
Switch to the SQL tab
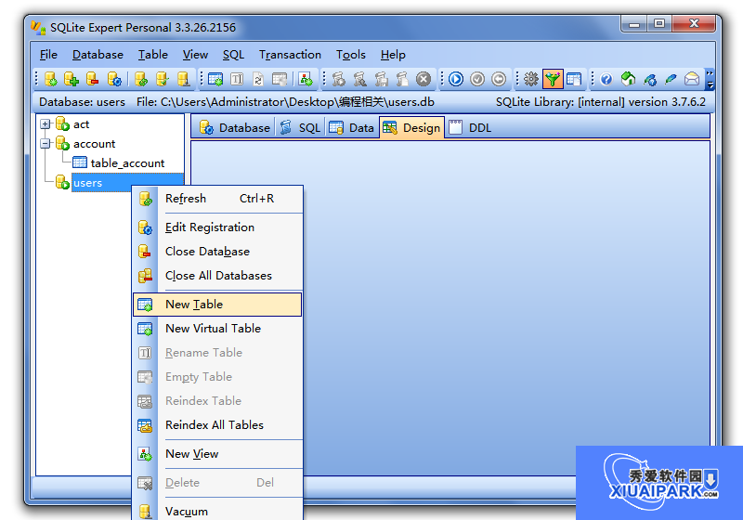coord(300,127)
